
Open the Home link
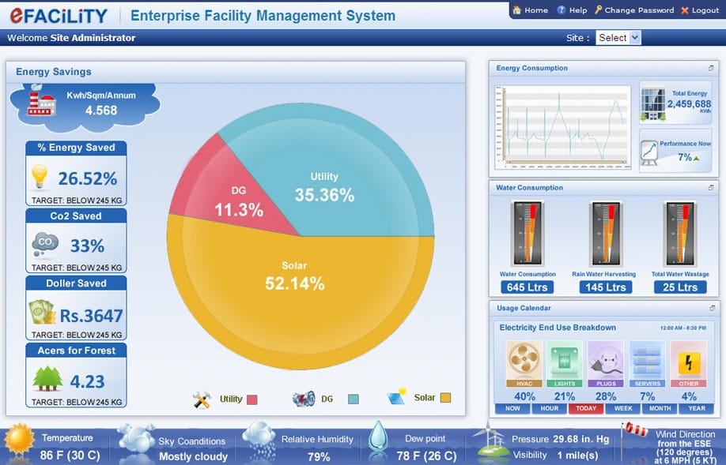pos(530,10)
